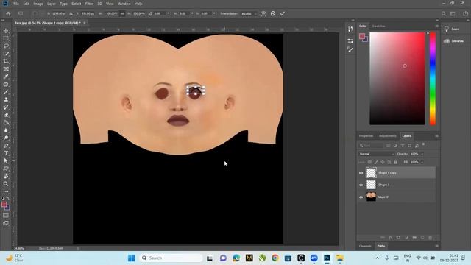This screenshot has height=265, width=471.
Task: Add a layer mask from the Layers panel footer
Action: tap(398, 238)
